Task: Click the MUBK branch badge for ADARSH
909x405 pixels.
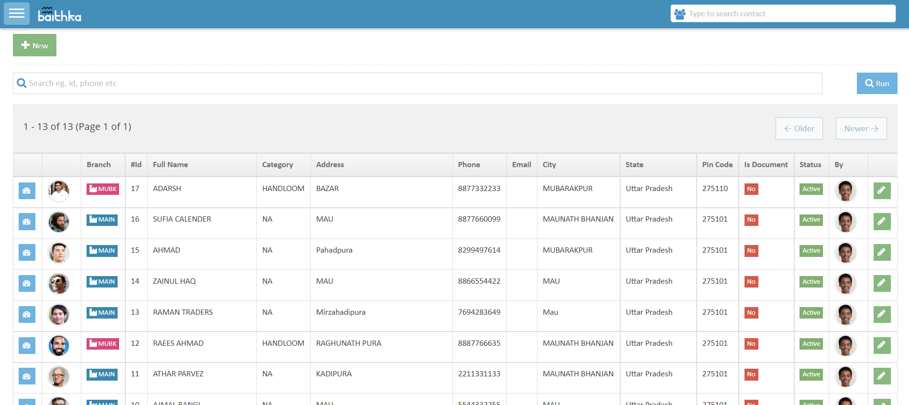Action: 103,189
